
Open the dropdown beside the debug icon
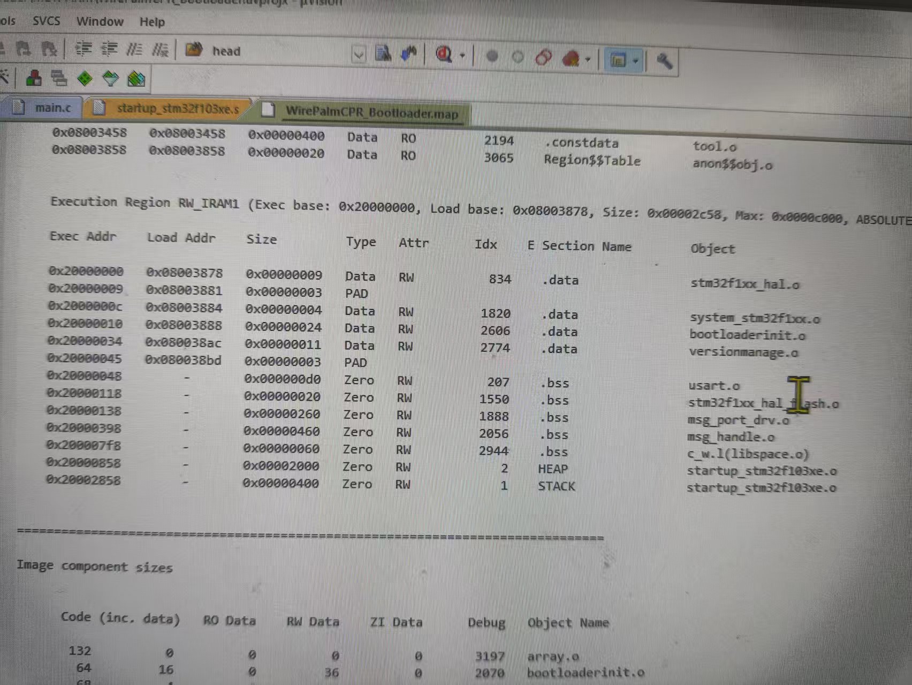[461, 56]
